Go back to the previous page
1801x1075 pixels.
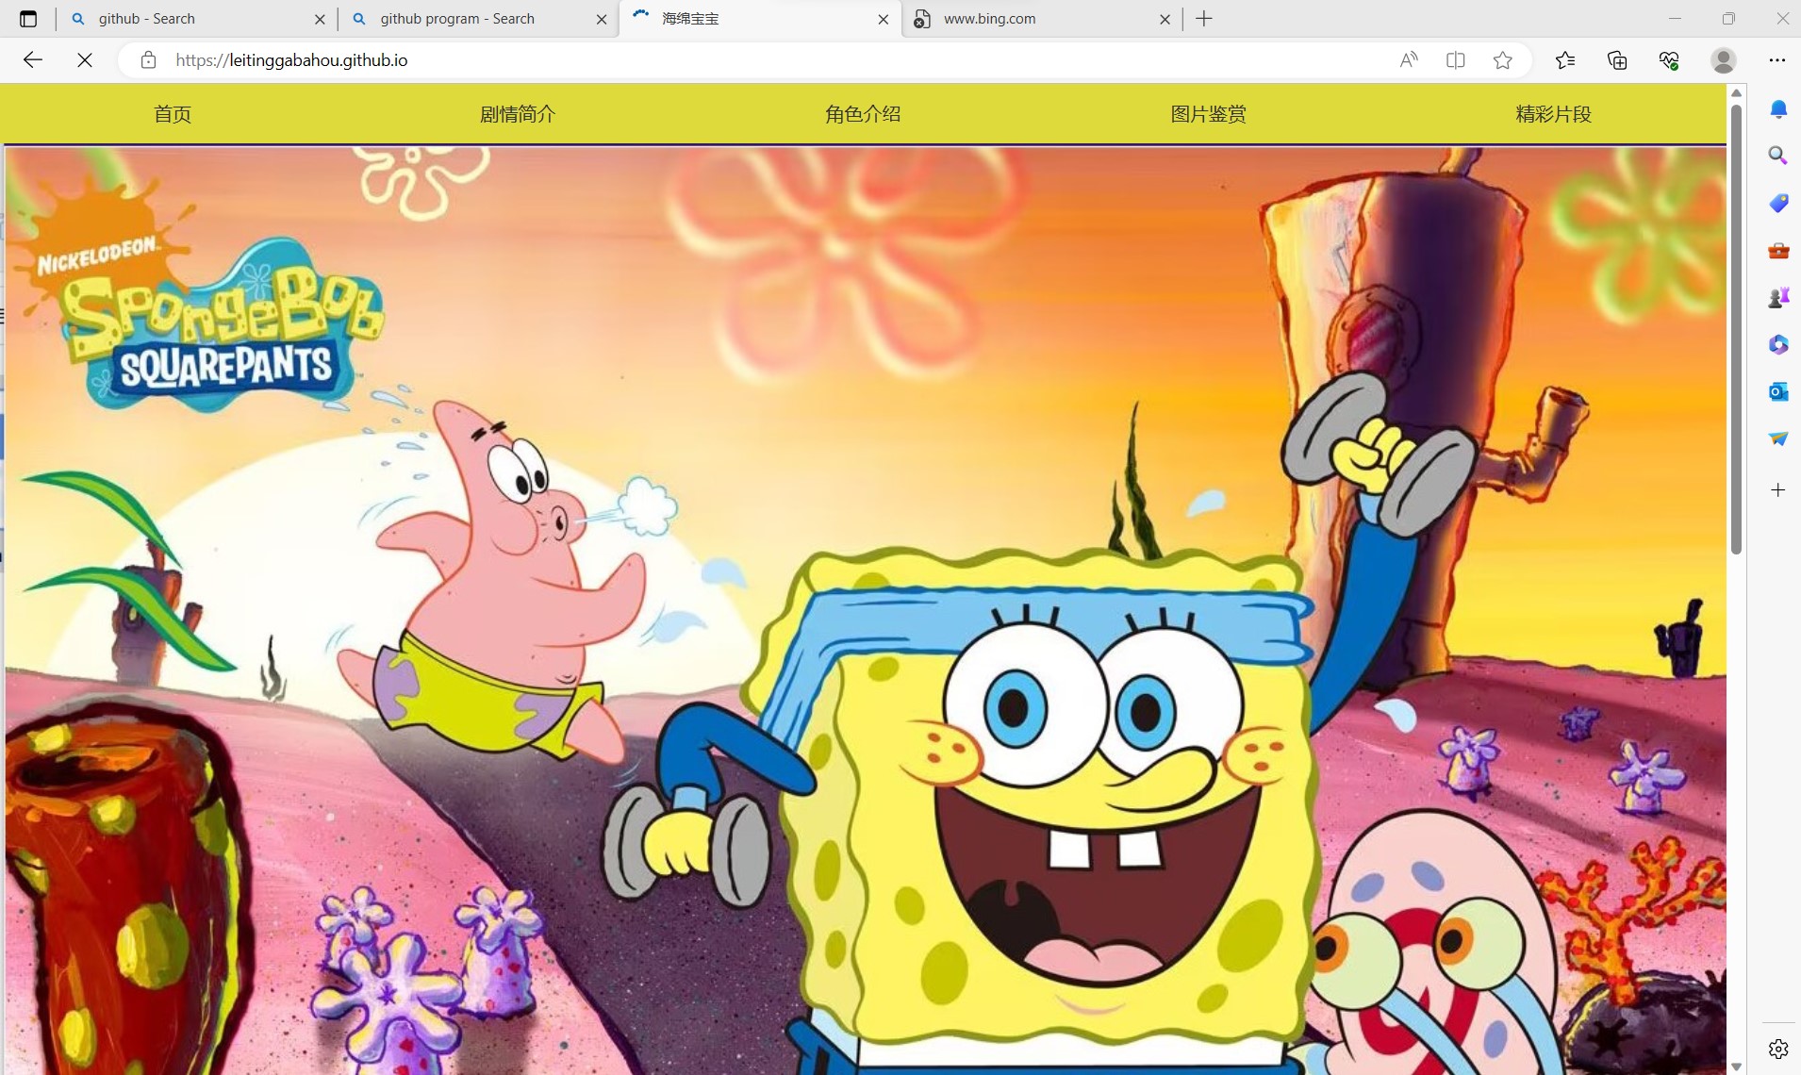pos(33,60)
